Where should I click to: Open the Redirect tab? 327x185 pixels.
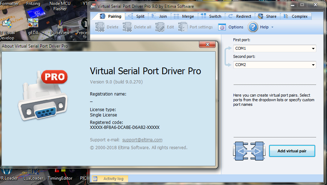[240, 16]
